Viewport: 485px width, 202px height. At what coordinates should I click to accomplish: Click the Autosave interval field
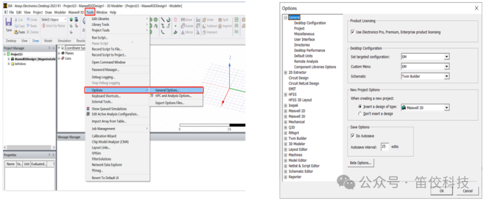pos(385,146)
